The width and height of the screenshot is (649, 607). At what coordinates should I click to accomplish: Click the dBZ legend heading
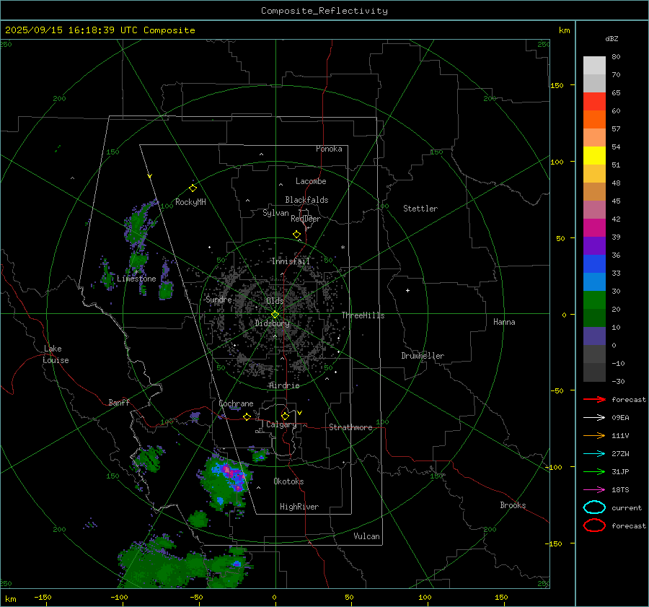pyautogui.click(x=612, y=38)
